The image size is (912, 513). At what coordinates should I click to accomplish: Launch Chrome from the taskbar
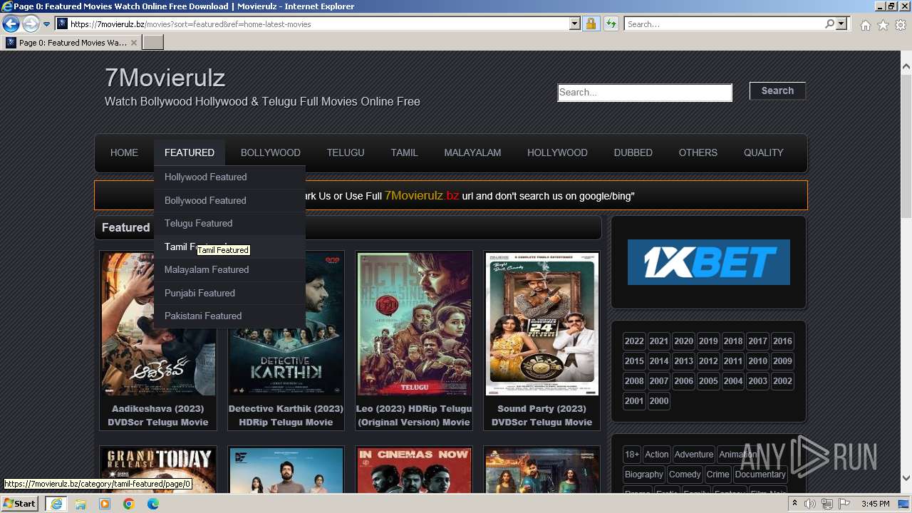click(129, 504)
